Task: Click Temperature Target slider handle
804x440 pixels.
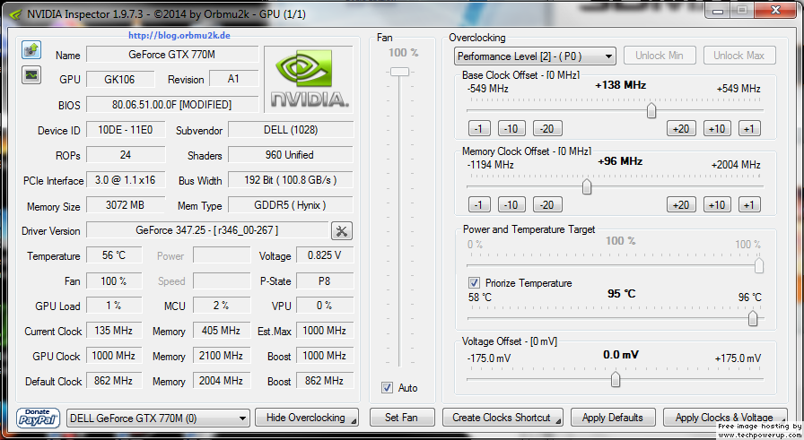Action: point(753,318)
